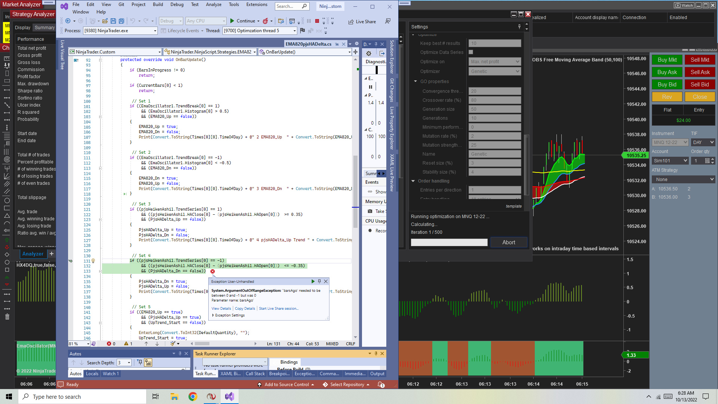Viewport: 718px width, 404px height.
Task: Open the Thread dropdown for Optimization thread 5
Action: (x=294, y=31)
